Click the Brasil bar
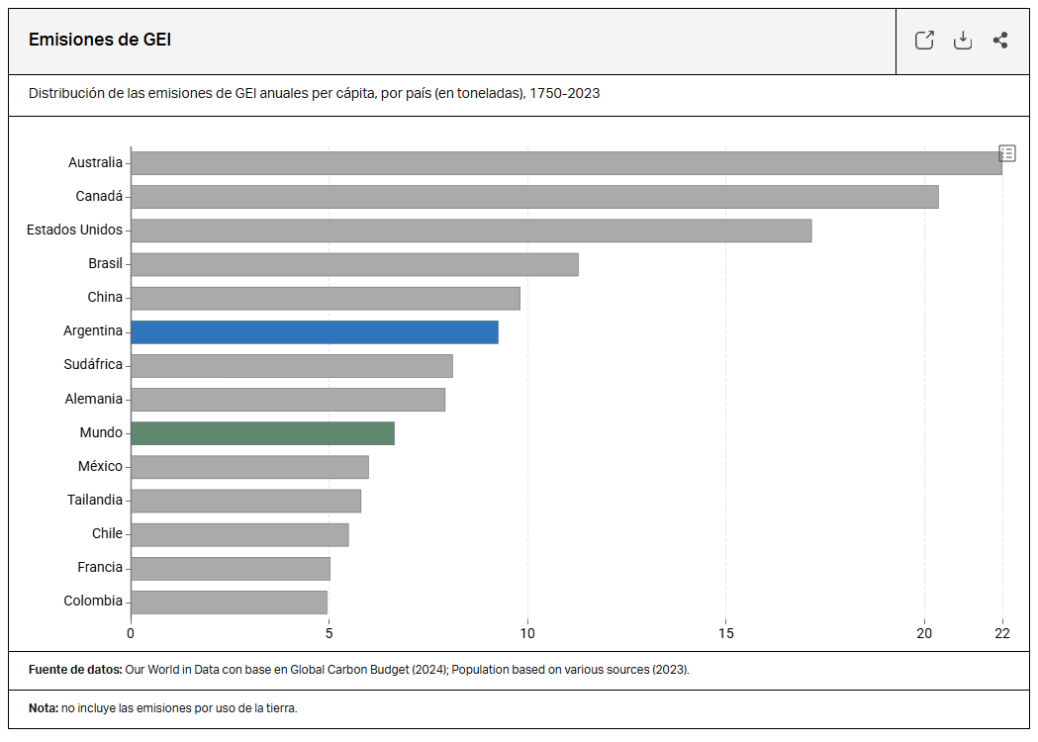The image size is (1038, 742). 354,264
